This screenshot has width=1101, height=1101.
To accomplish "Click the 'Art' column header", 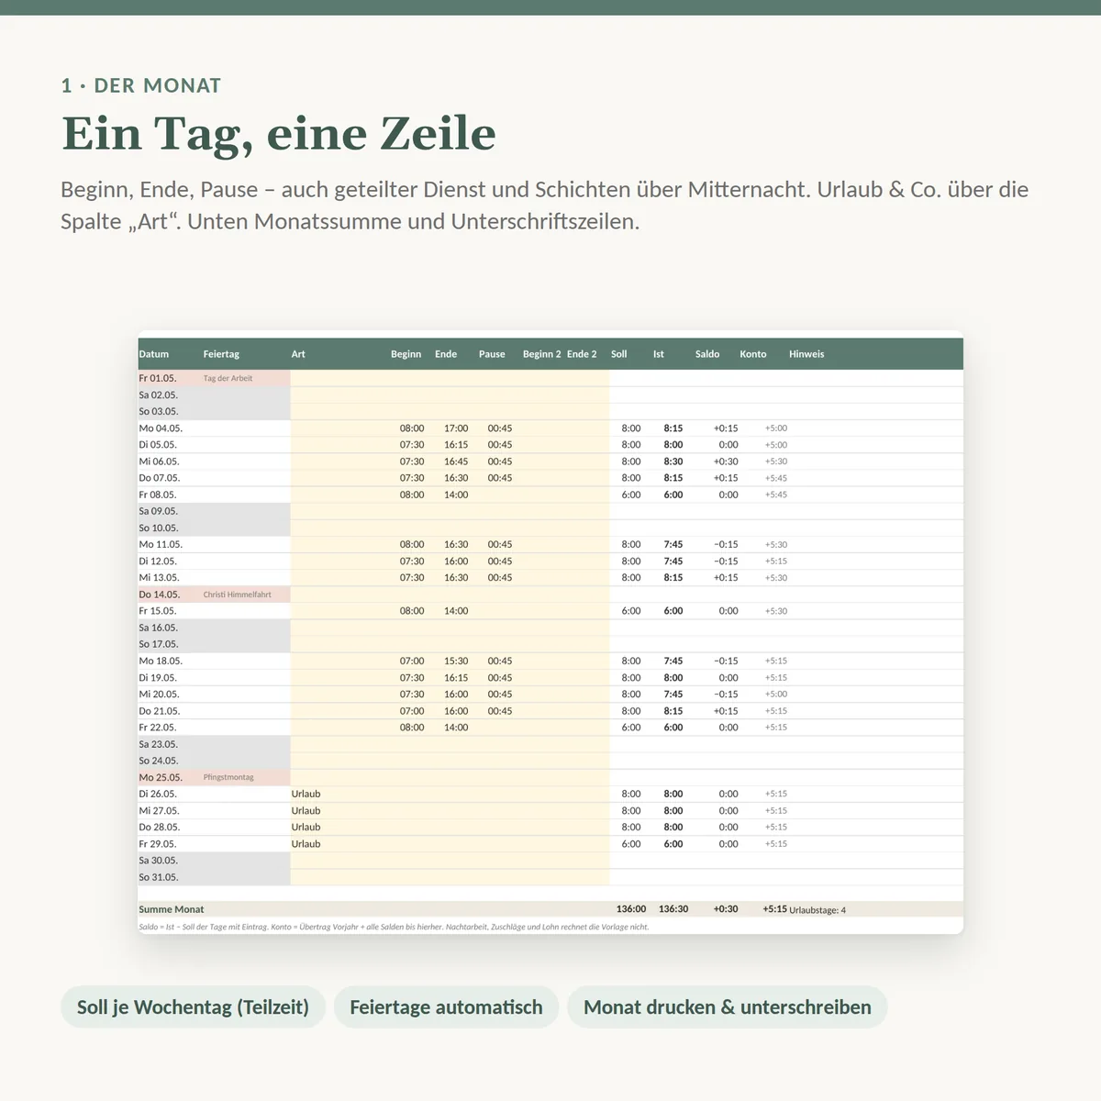I will click(x=298, y=354).
